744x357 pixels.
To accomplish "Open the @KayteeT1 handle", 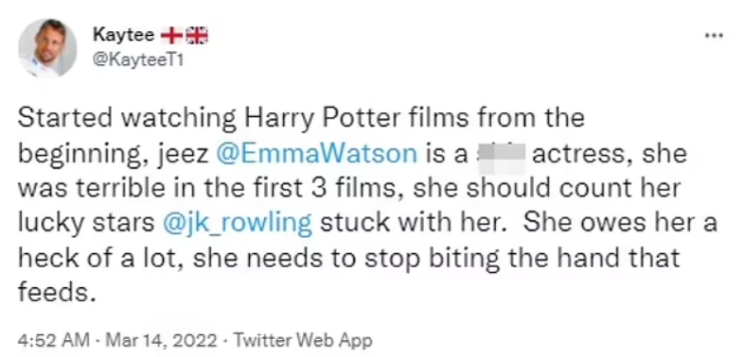I will tap(138, 60).
